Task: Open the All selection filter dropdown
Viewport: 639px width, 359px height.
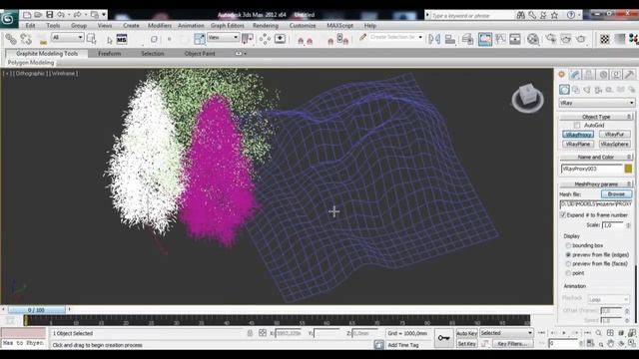Action: 67,38
